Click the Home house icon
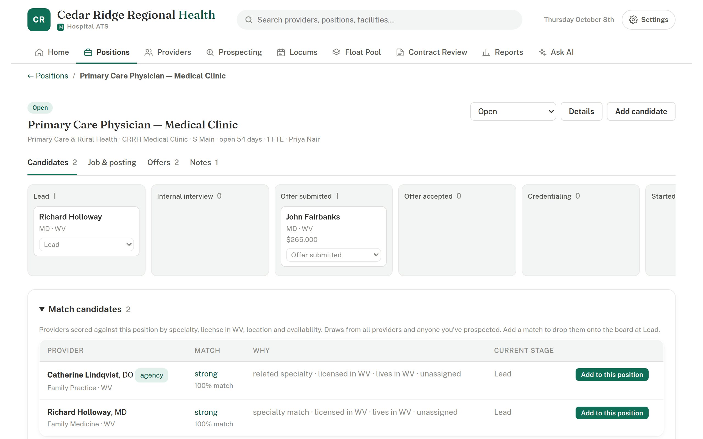Viewport: 703px width, 439px height. tap(39, 52)
